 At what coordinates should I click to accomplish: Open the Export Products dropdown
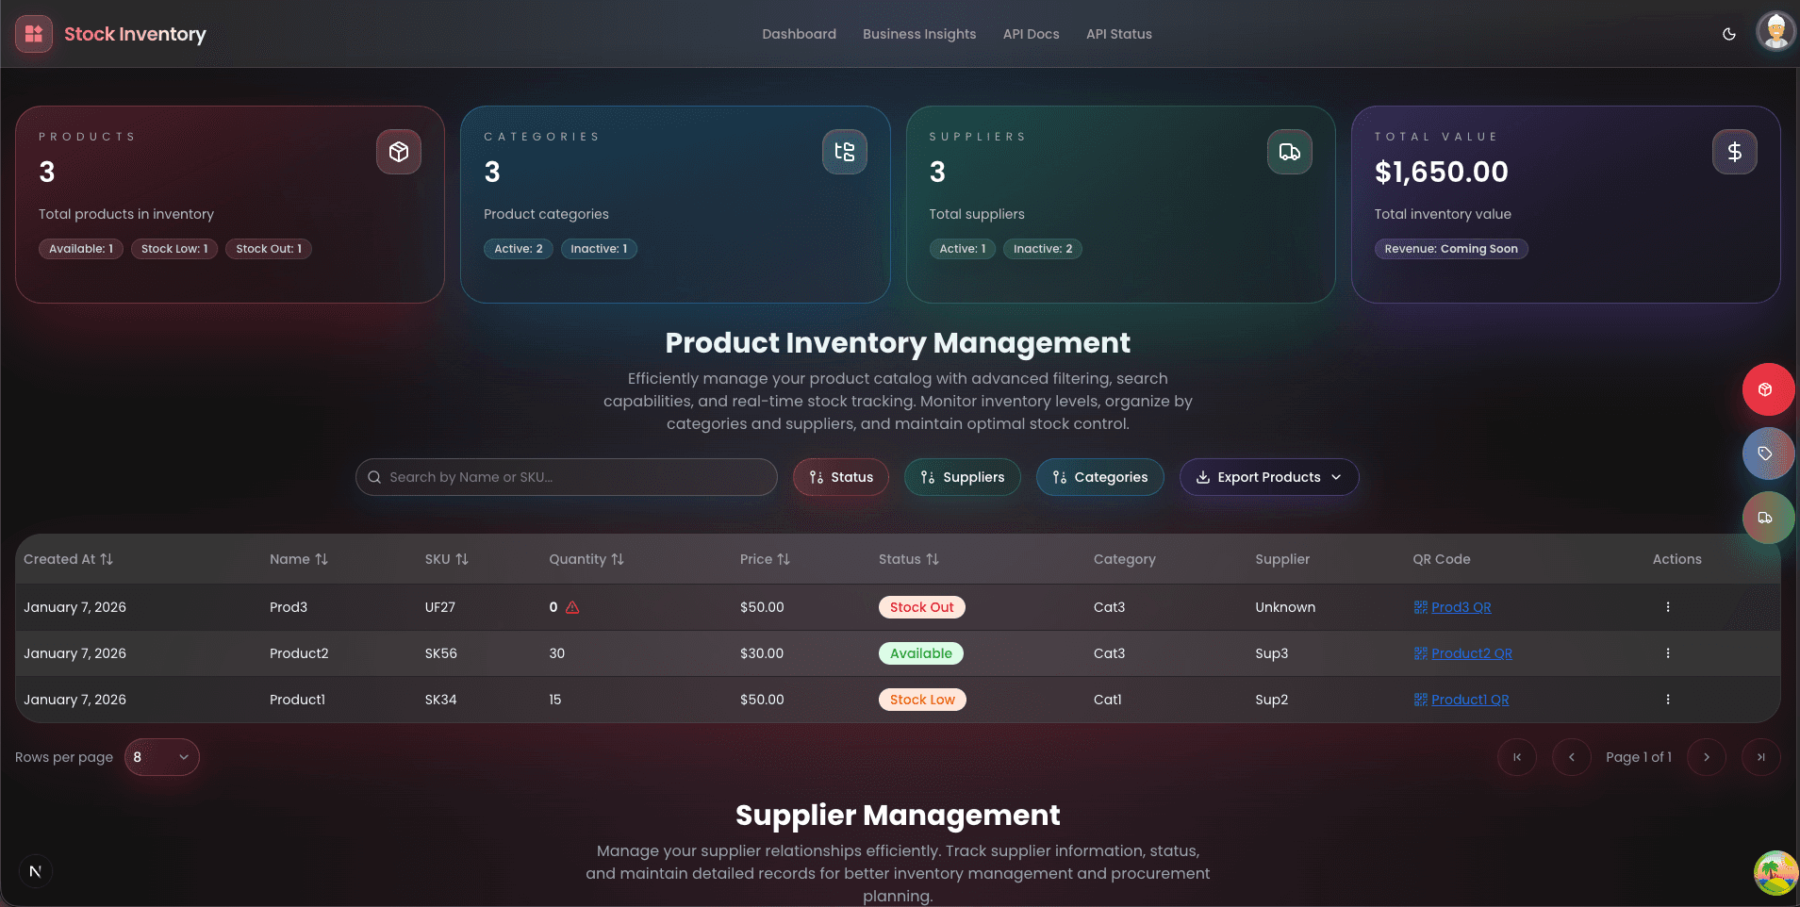click(1269, 477)
